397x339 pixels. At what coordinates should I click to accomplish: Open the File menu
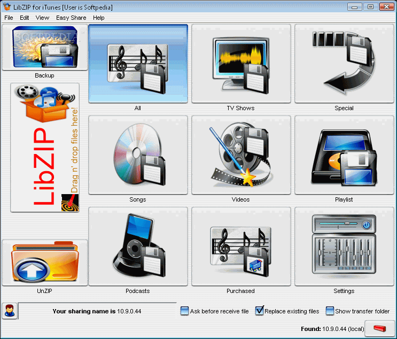(9, 18)
